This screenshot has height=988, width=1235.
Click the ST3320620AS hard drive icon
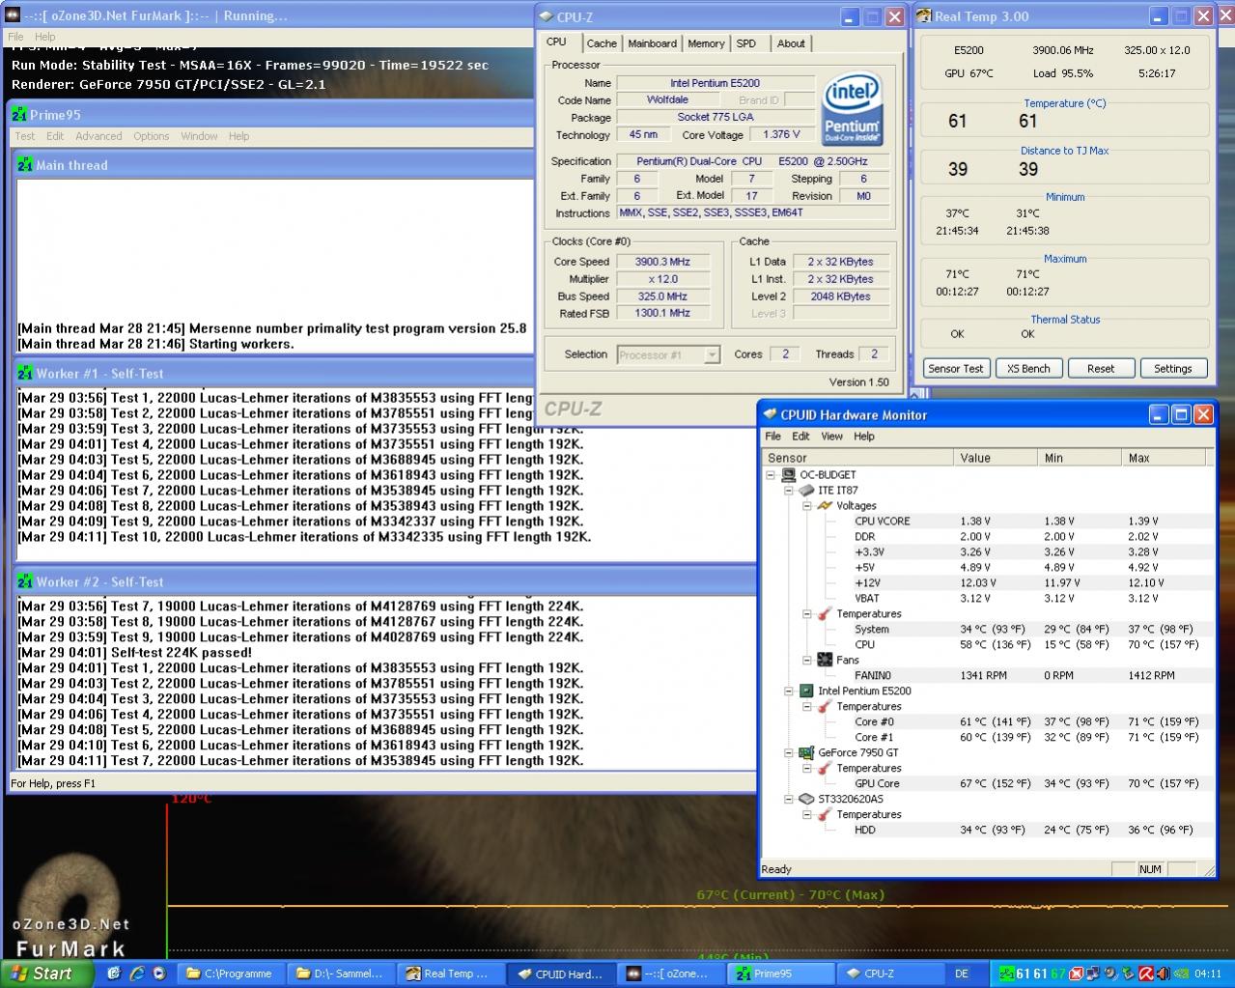coord(806,799)
